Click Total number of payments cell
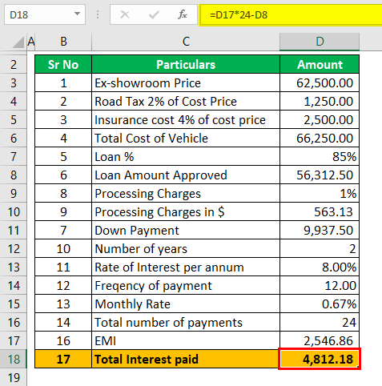382x386 pixels. tap(186, 323)
